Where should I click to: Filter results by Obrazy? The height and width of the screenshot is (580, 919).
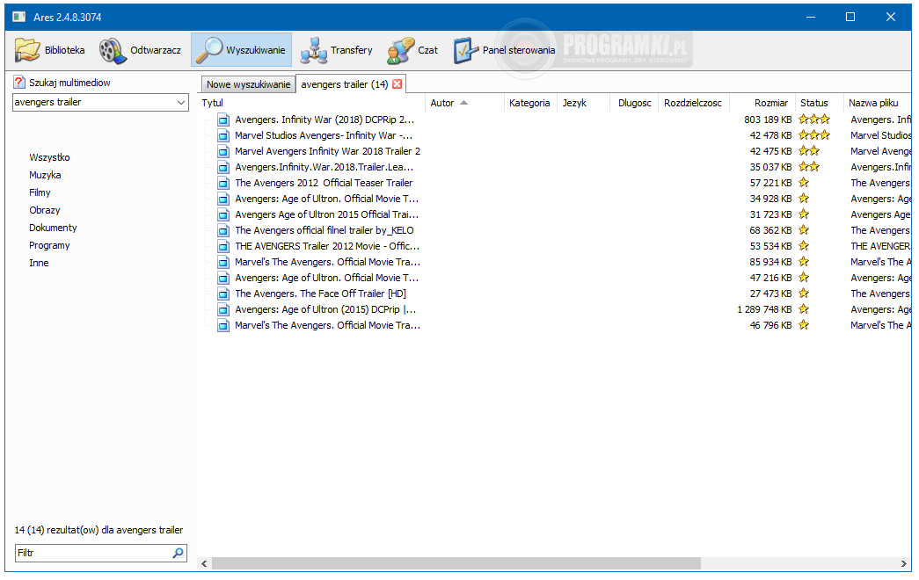pos(45,210)
